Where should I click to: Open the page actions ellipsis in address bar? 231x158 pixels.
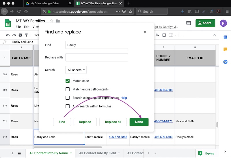coord(118,11)
